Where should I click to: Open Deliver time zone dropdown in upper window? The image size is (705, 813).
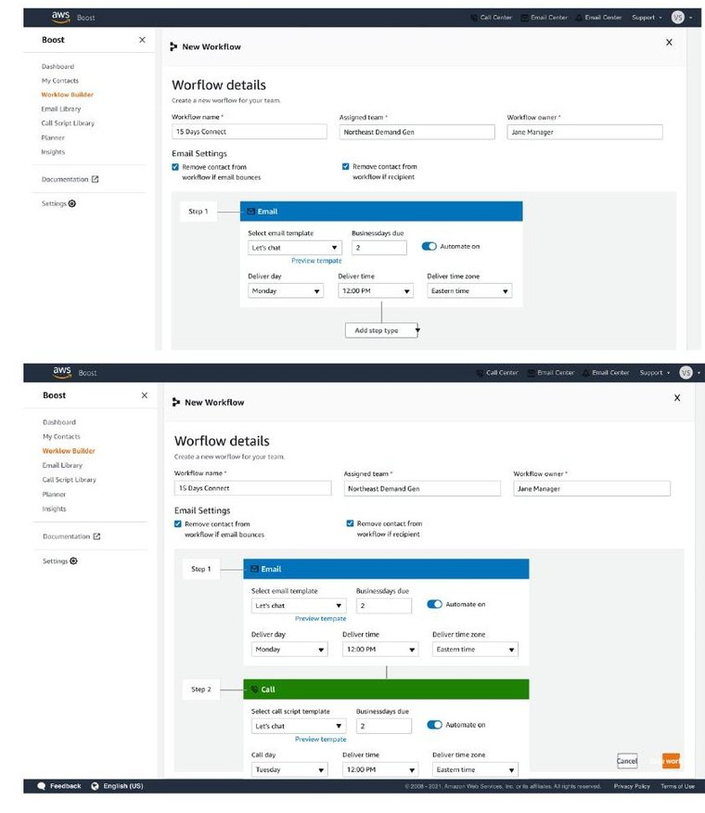coord(469,290)
